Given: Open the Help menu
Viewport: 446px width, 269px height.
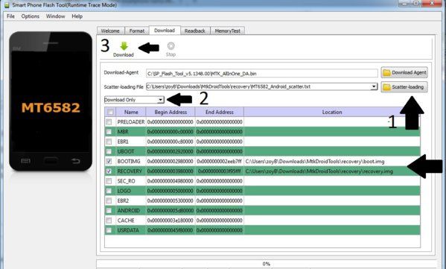Looking at the screenshot, I should tap(77, 16).
